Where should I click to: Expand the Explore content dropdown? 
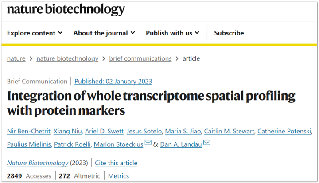pos(35,33)
